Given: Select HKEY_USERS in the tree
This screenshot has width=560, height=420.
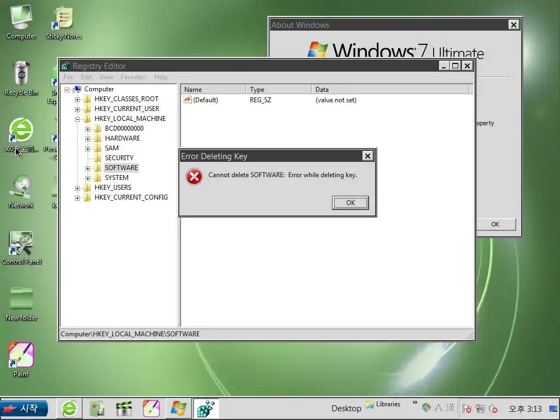Looking at the screenshot, I should pos(113,187).
